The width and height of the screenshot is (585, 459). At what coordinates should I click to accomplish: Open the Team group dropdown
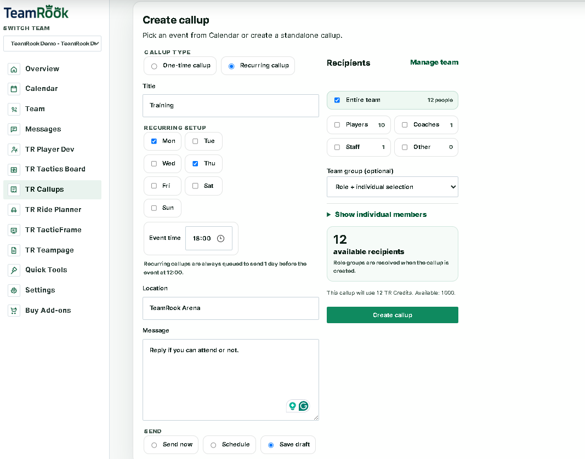click(x=393, y=187)
